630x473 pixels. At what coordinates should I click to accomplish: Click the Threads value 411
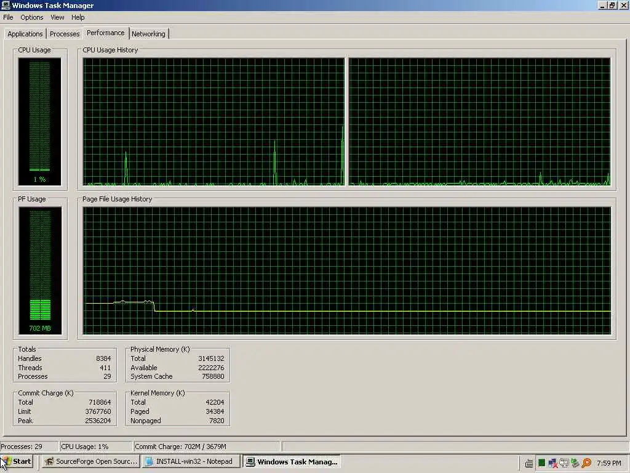click(x=105, y=368)
